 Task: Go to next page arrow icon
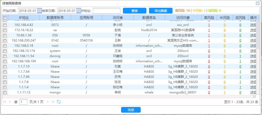tap(48, 102)
